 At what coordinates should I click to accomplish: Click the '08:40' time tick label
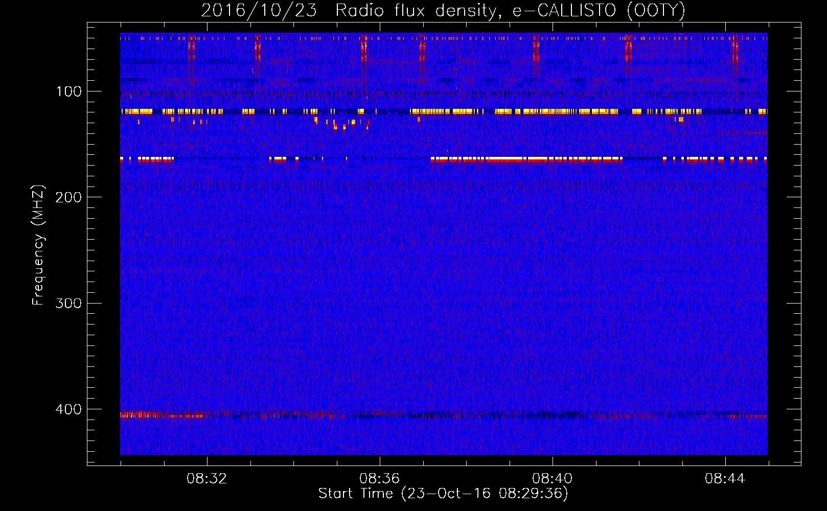coord(552,479)
